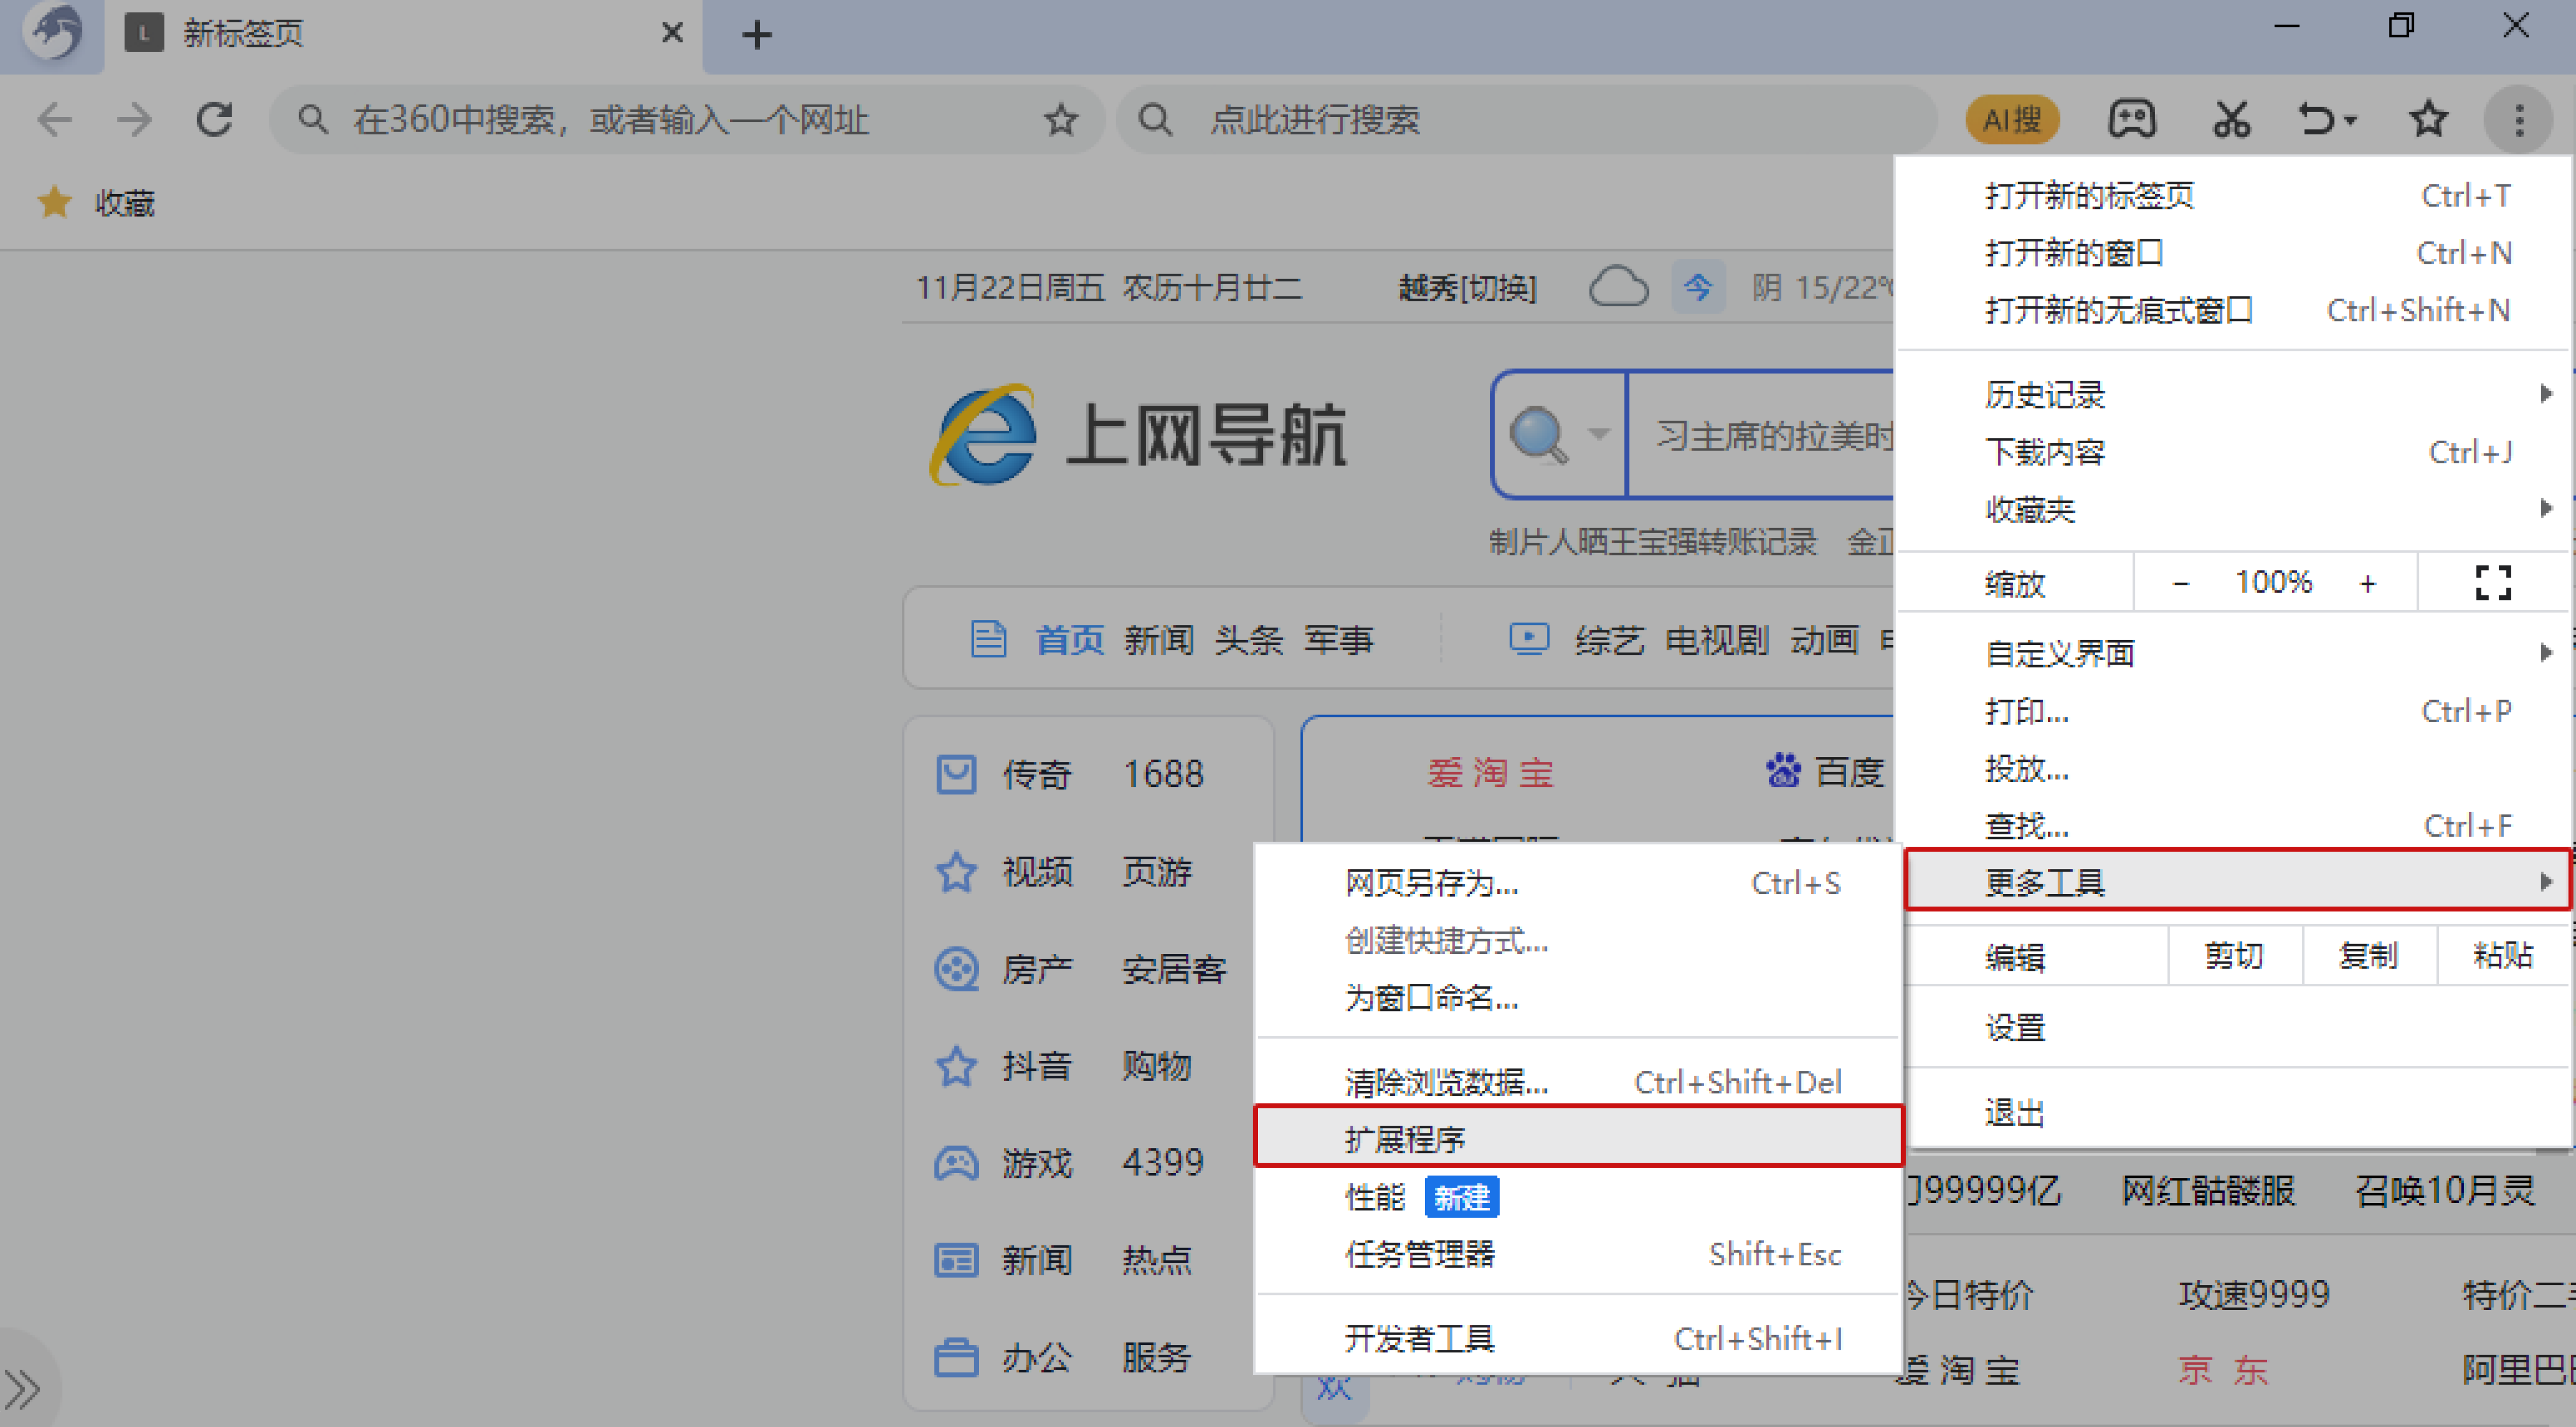Image resolution: width=2576 pixels, height=1427 pixels.
Task: Select 网页另存为 in the submenu
Action: pyautogui.click(x=1579, y=882)
